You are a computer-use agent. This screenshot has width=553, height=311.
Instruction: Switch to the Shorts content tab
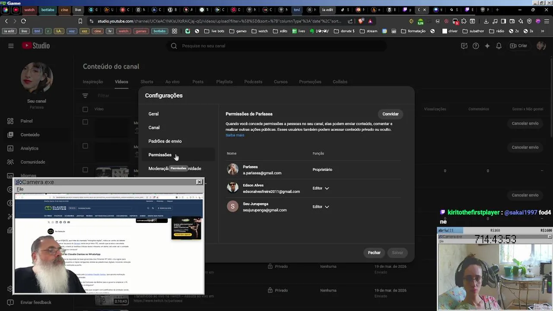click(147, 82)
